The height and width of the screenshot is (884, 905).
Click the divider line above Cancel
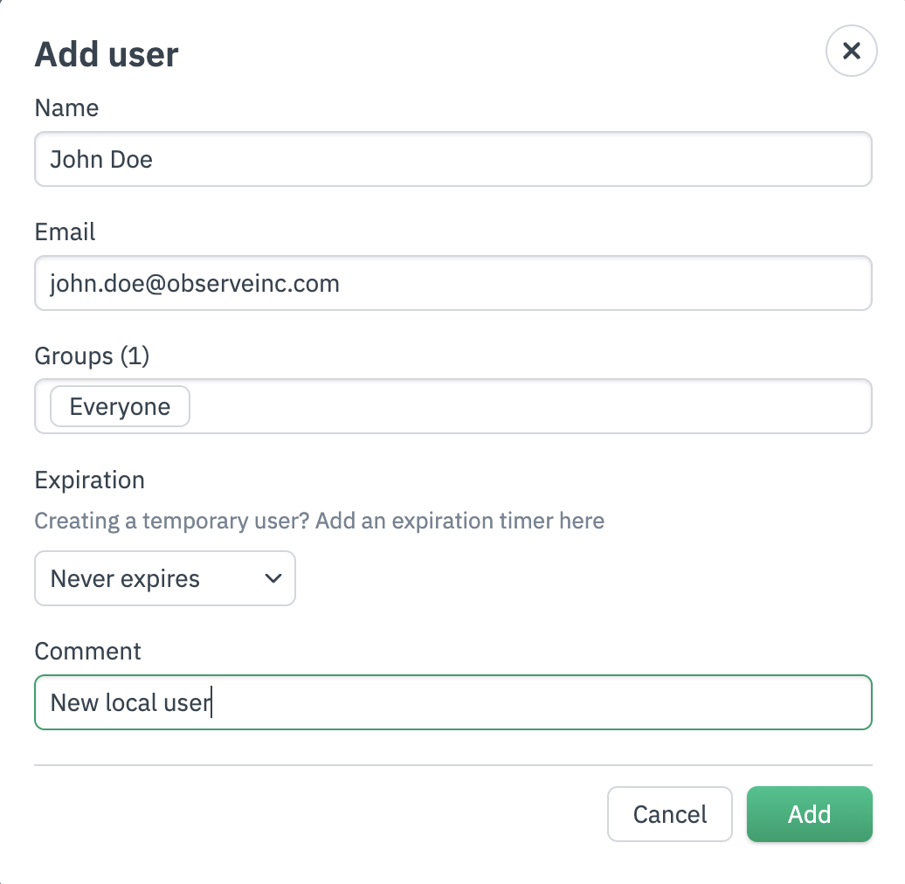(452, 765)
